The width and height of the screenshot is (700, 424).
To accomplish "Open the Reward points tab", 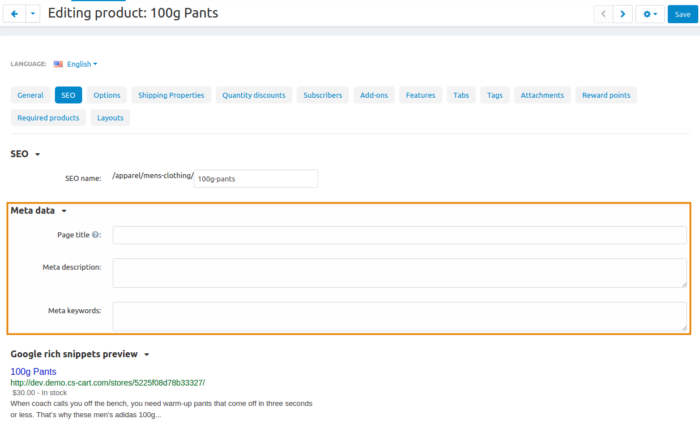I will (606, 95).
